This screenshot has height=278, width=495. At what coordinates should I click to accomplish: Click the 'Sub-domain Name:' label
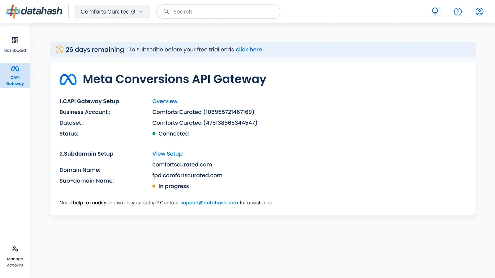point(87,181)
